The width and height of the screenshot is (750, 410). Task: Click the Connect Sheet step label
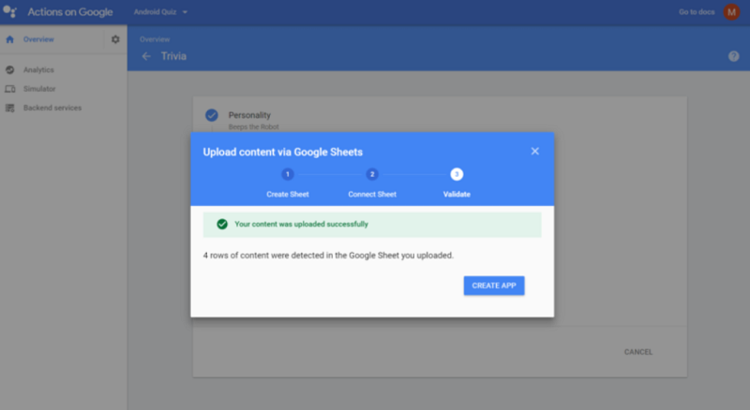coord(372,195)
